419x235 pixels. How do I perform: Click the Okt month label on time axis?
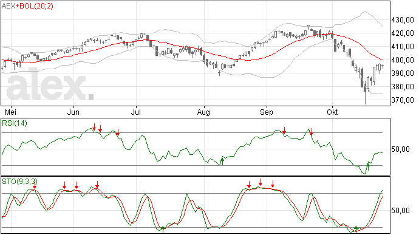coord(332,112)
